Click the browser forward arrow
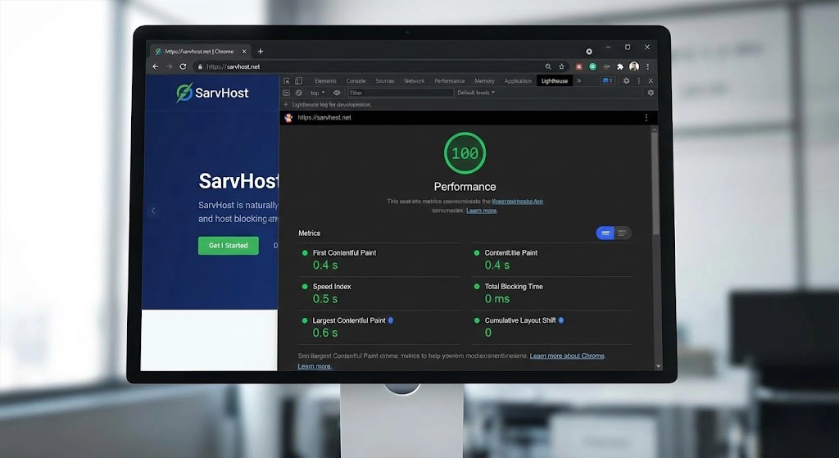Image resolution: width=839 pixels, height=458 pixels. 169,67
